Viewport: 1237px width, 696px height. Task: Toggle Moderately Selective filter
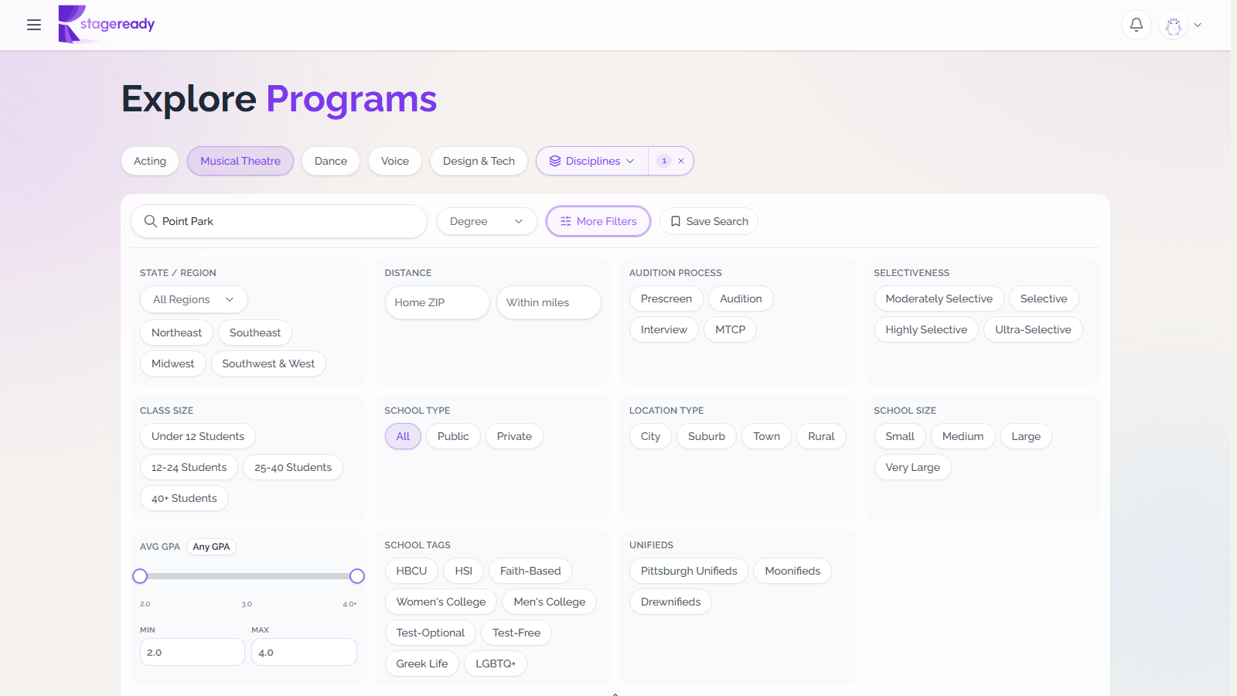tap(939, 299)
